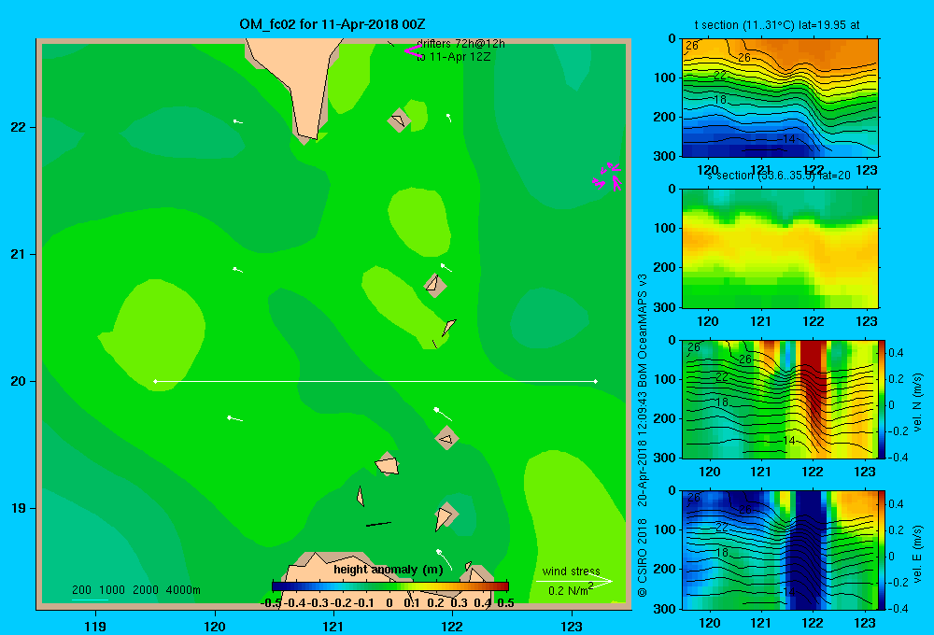Click the 'drifters 72h@12h' label
Image resolution: width=934 pixels, height=635 pixels.
(x=460, y=44)
